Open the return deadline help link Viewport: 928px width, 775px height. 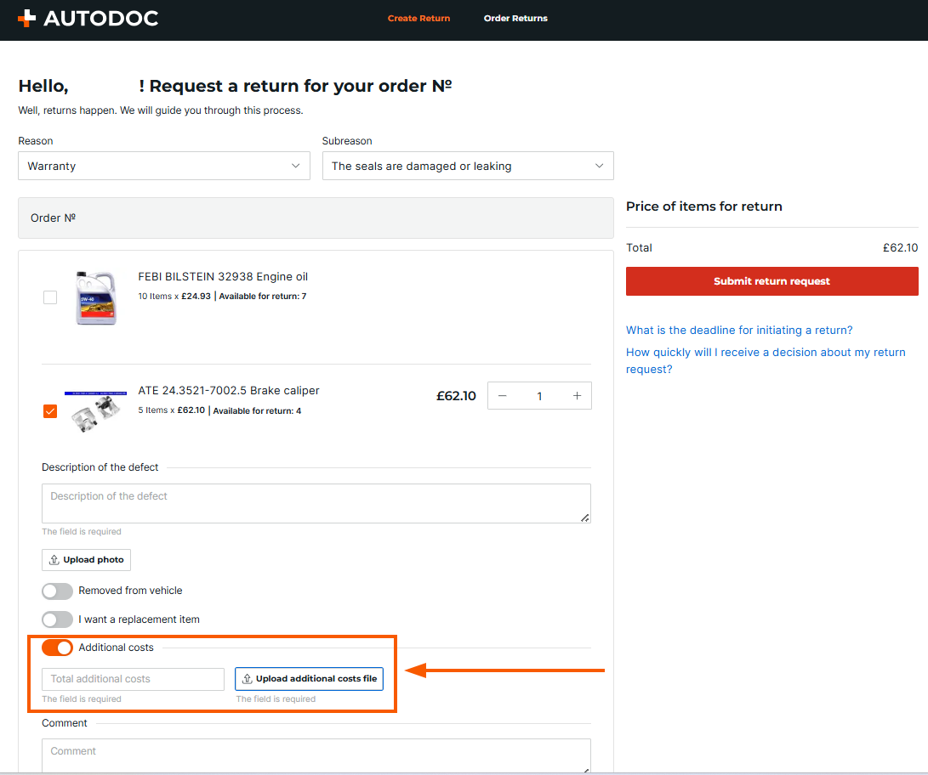tap(739, 330)
